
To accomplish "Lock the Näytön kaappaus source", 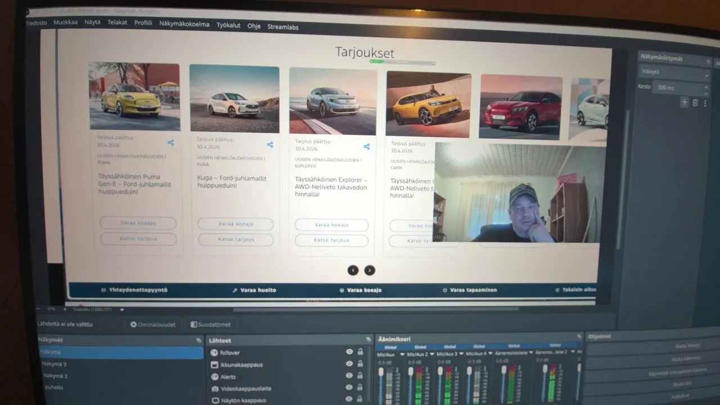I will point(361,399).
